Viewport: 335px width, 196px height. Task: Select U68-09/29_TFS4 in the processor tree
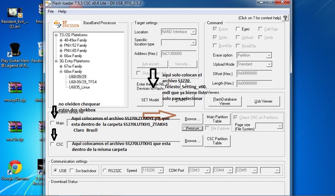click(83, 82)
